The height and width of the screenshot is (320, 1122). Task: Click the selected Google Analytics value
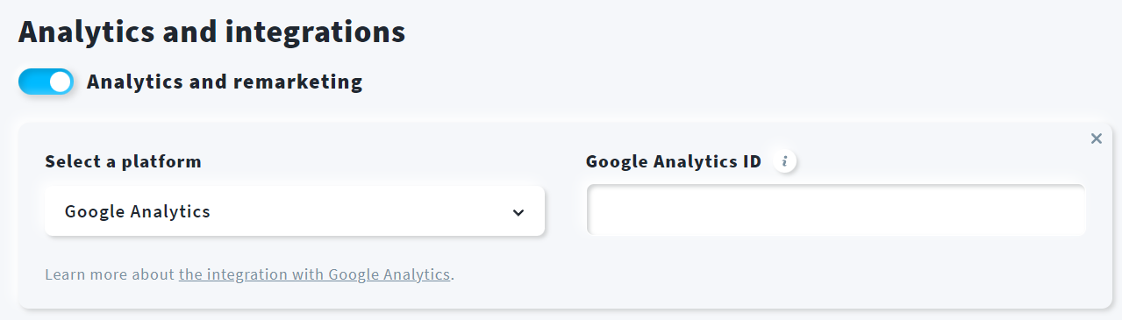coord(138,211)
